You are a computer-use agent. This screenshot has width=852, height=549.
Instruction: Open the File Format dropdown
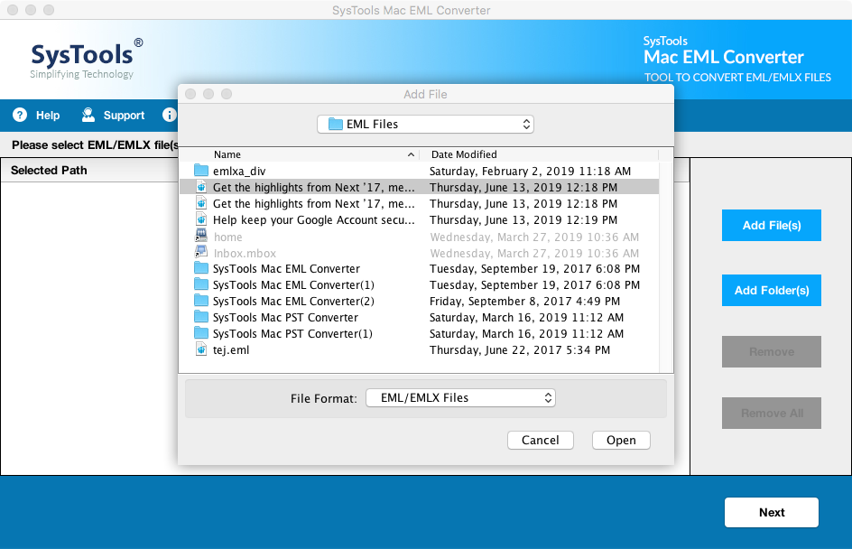(461, 398)
